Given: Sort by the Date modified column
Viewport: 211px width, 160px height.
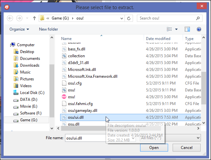Looking at the screenshot, I should (158, 39).
